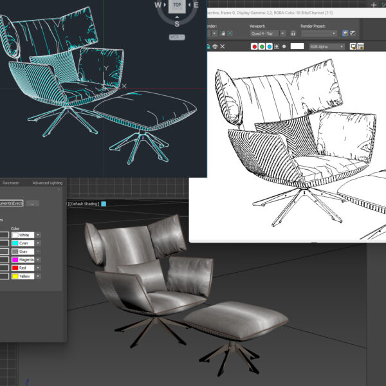Open the Render Preset dropdown
Screen dimensions: 386x386
click(319, 33)
